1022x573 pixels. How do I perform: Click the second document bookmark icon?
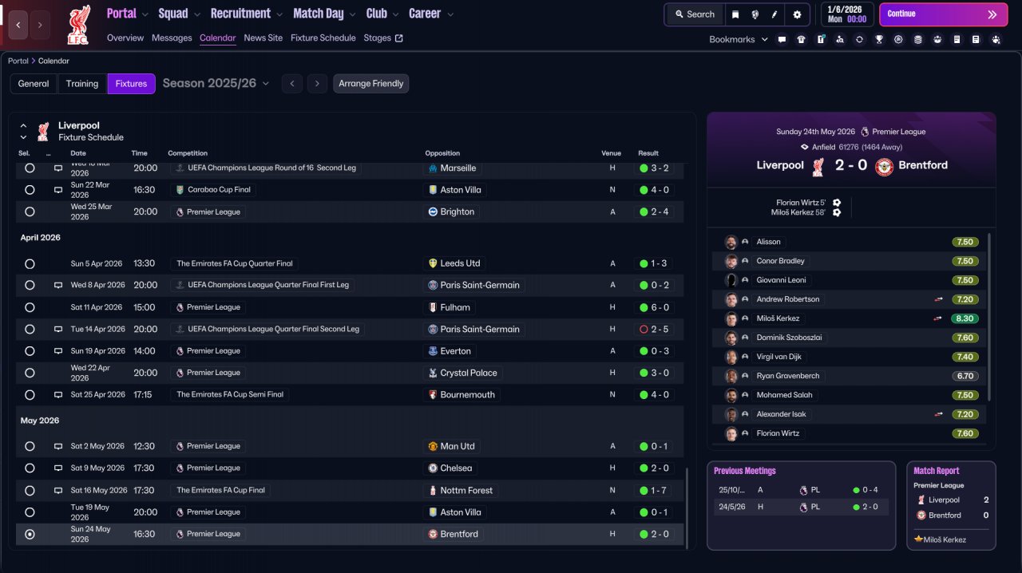976,39
